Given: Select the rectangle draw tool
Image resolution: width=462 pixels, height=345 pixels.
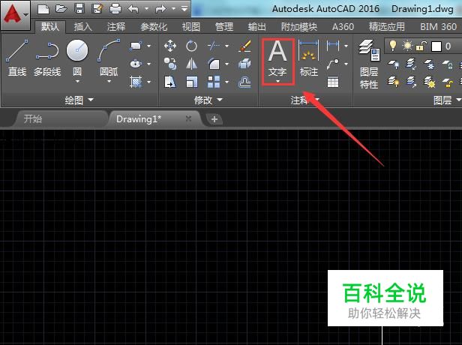Looking at the screenshot, I should tap(136, 46).
